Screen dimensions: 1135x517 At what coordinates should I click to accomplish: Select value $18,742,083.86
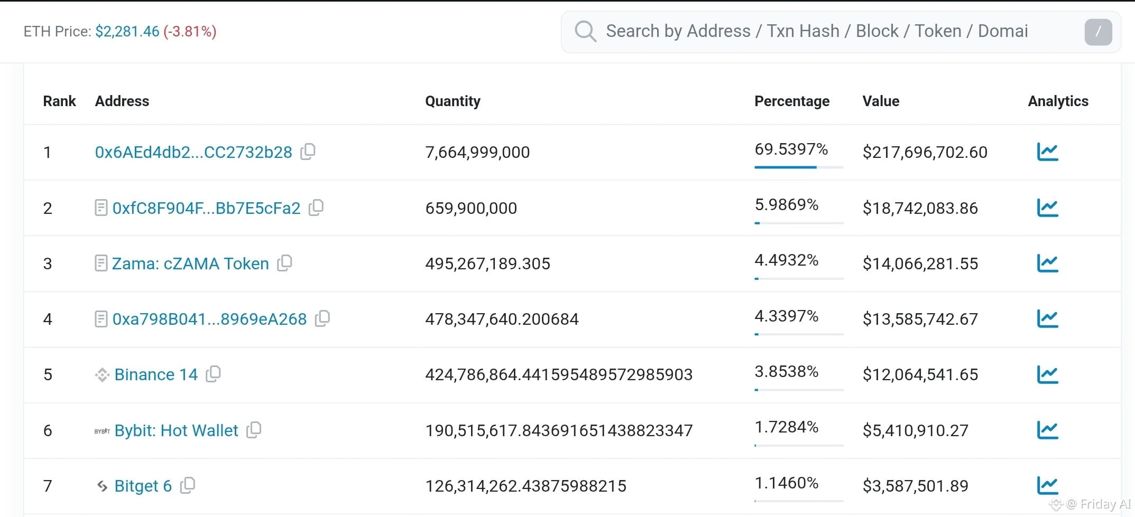click(920, 208)
